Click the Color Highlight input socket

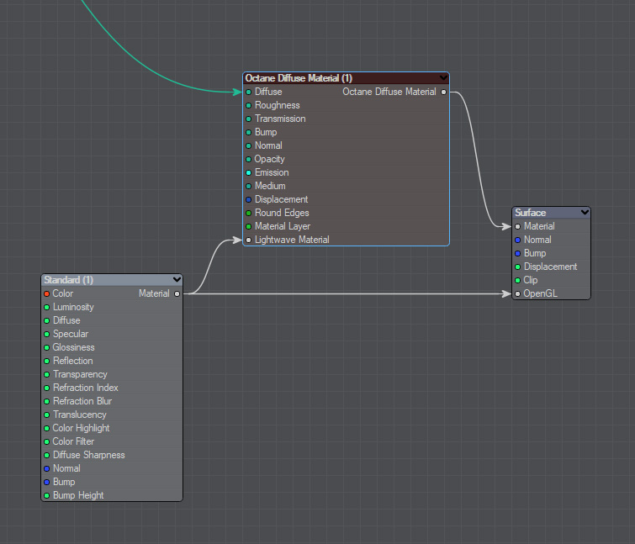tap(46, 428)
